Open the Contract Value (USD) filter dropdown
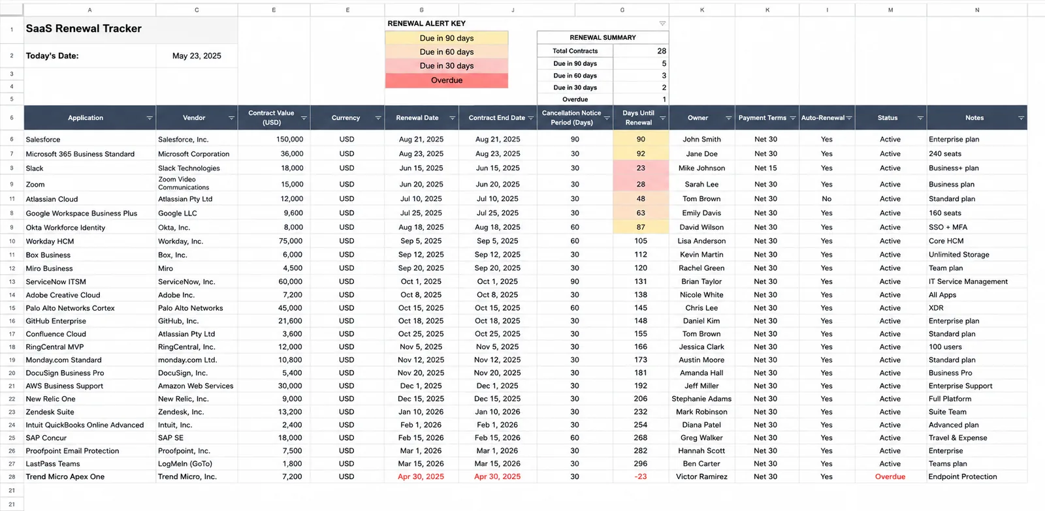 tap(303, 118)
